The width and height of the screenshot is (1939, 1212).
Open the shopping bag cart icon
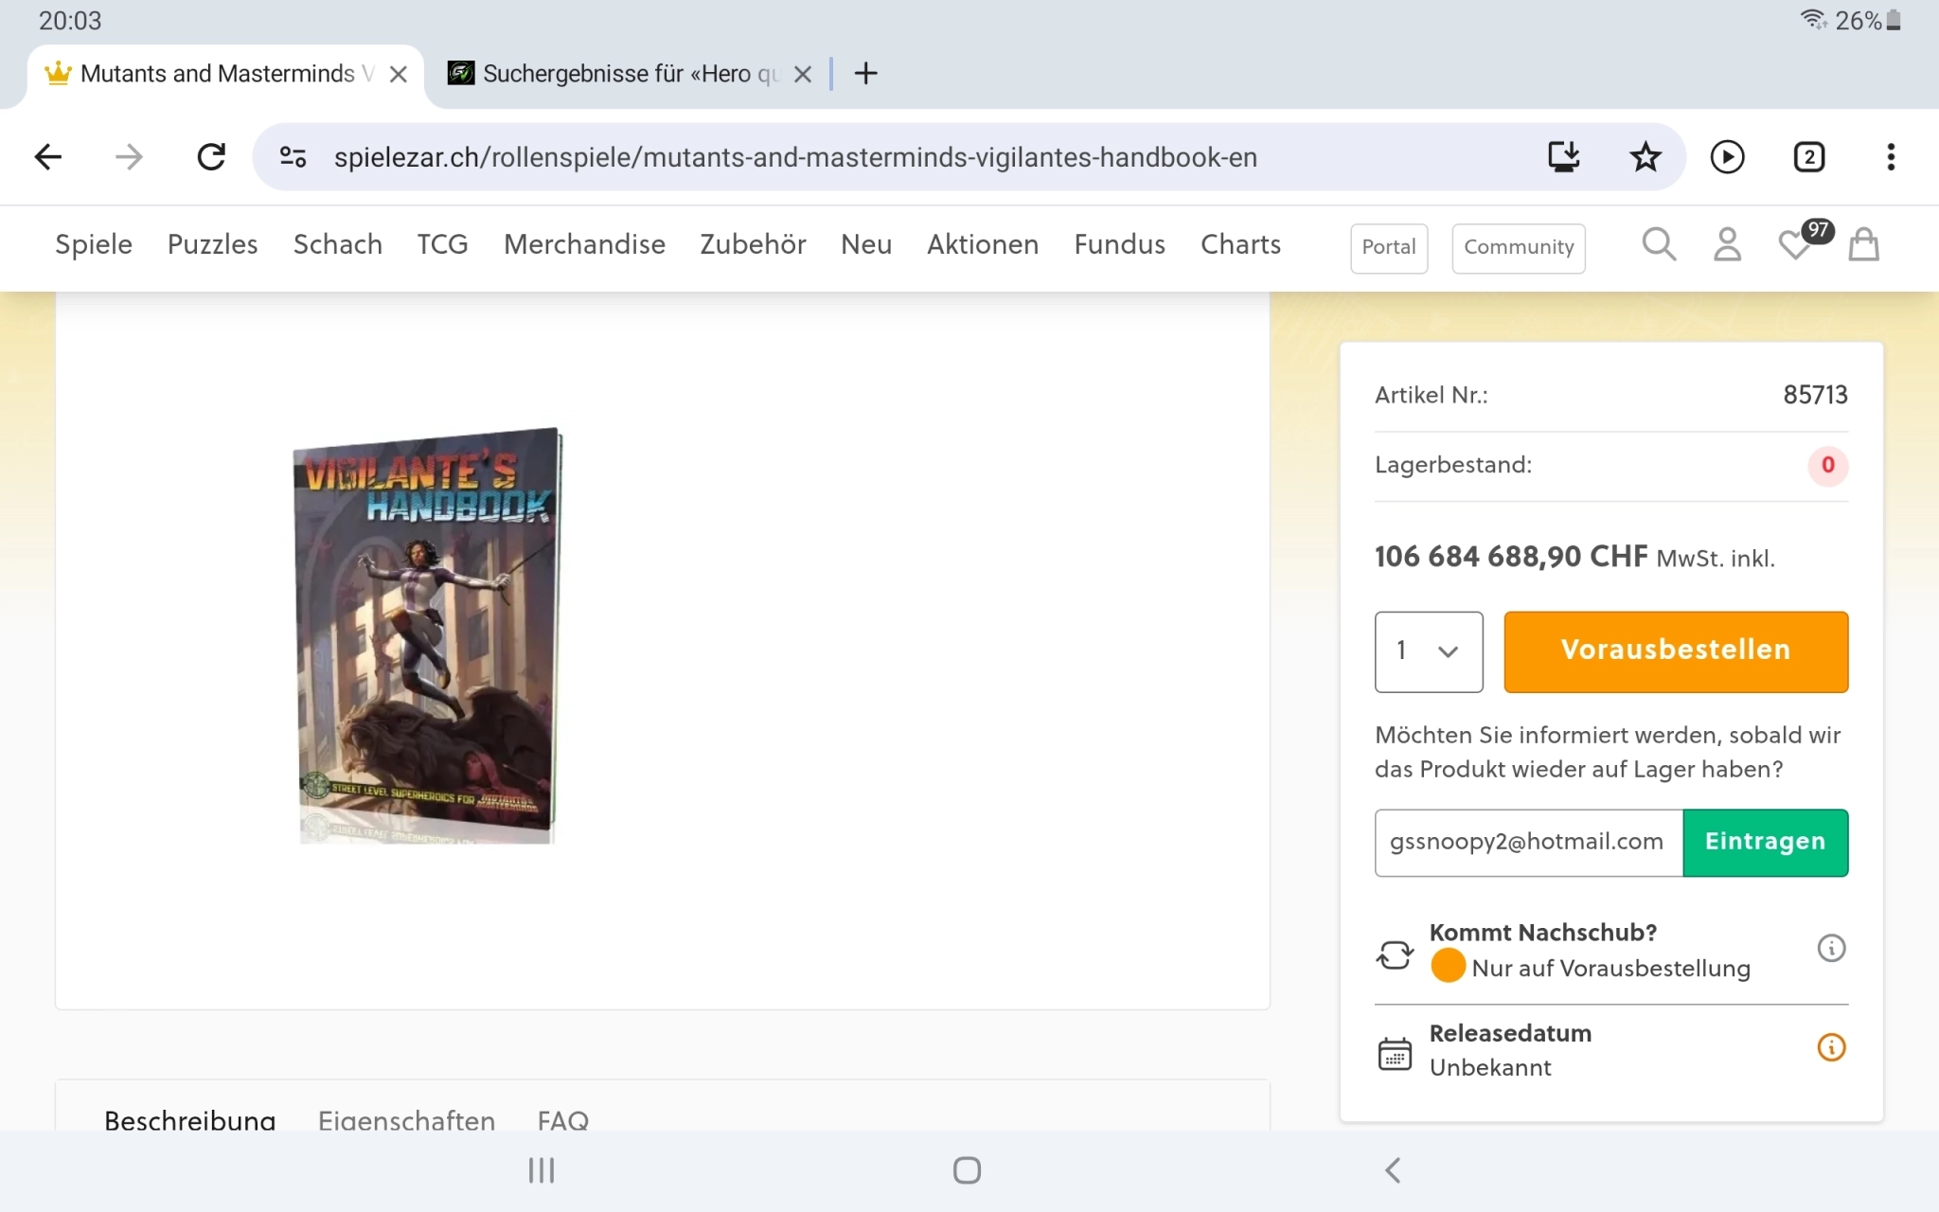click(1864, 245)
